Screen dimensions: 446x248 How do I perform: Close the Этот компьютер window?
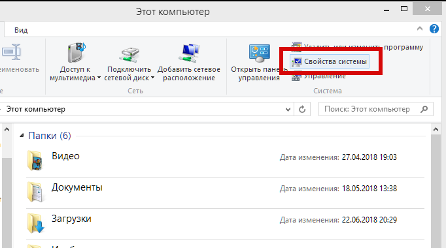[428, 9]
